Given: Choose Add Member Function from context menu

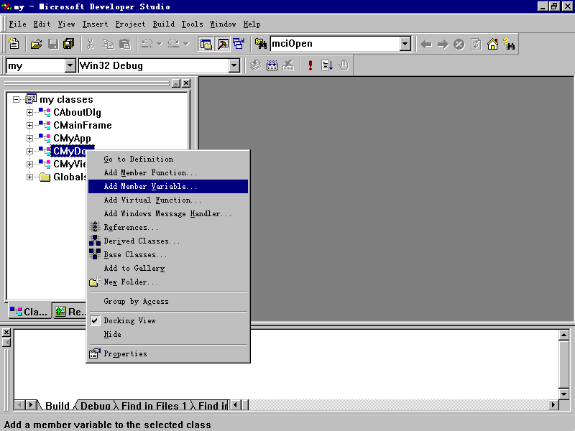Looking at the screenshot, I should pyautogui.click(x=168, y=172).
